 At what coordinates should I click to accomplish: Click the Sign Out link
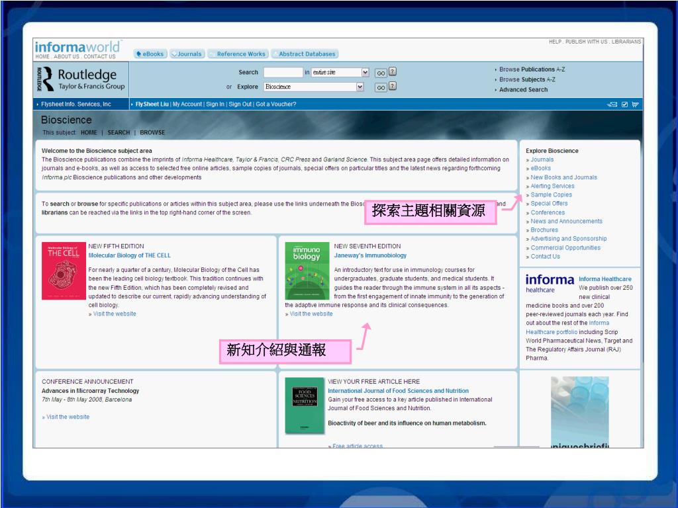coord(240,104)
